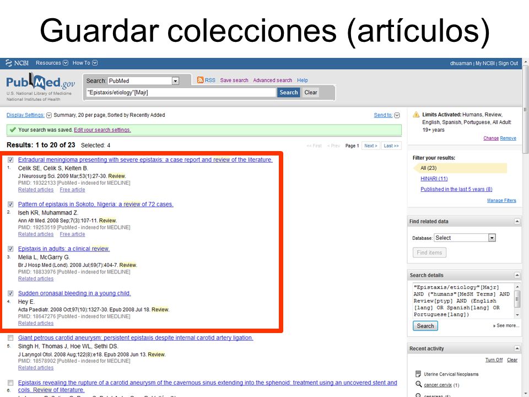Image resolution: width=529 pixels, height=397 pixels.
Task: Click the Uterine Cervical Neoplasms document icon
Action: coord(418,374)
